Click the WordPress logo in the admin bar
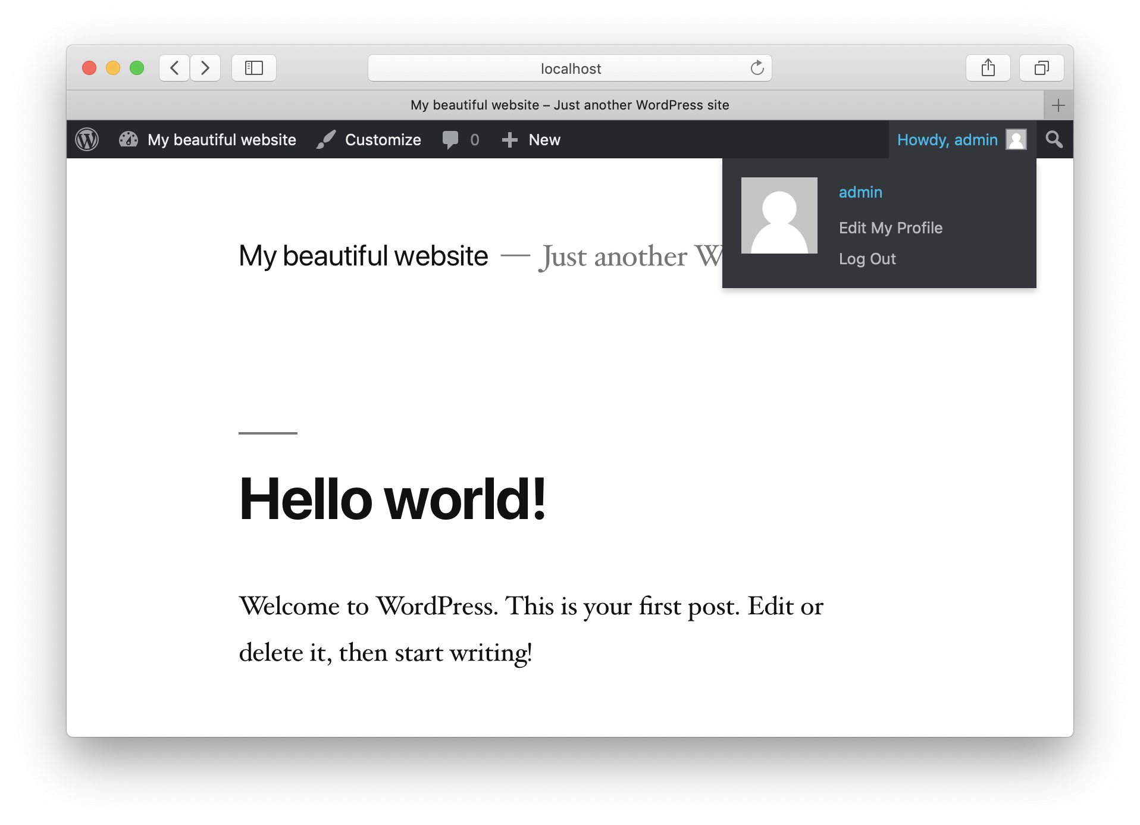 pos(86,139)
